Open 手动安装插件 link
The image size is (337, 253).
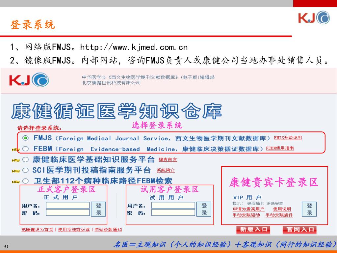point(279,215)
